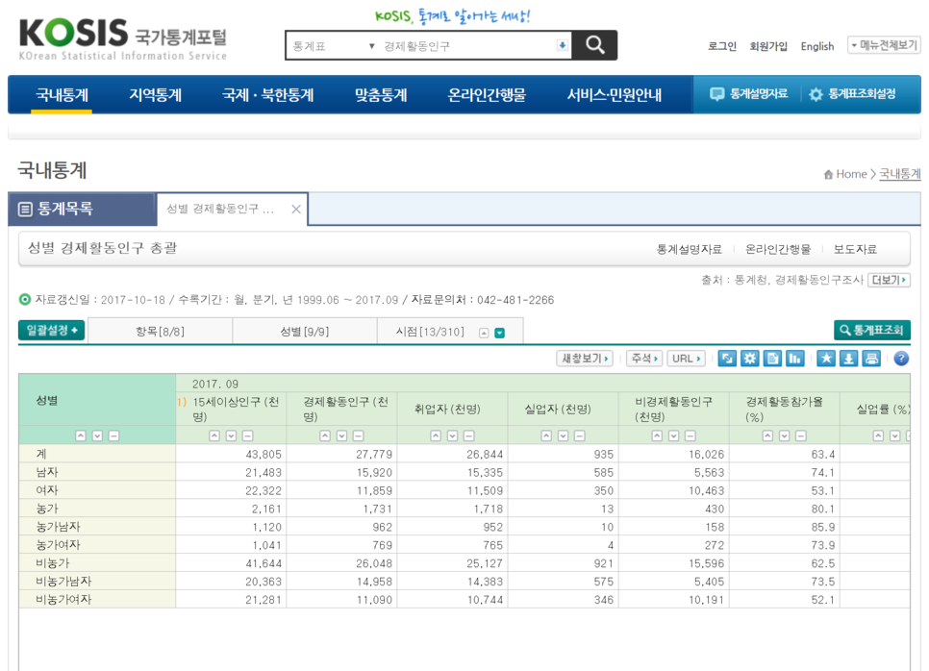Click the value 43,805 in 계 row
The image size is (929, 671).
264,455
